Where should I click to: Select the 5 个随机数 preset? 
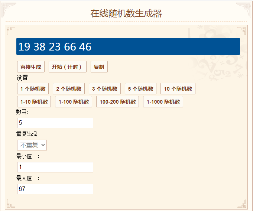tap(140, 88)
